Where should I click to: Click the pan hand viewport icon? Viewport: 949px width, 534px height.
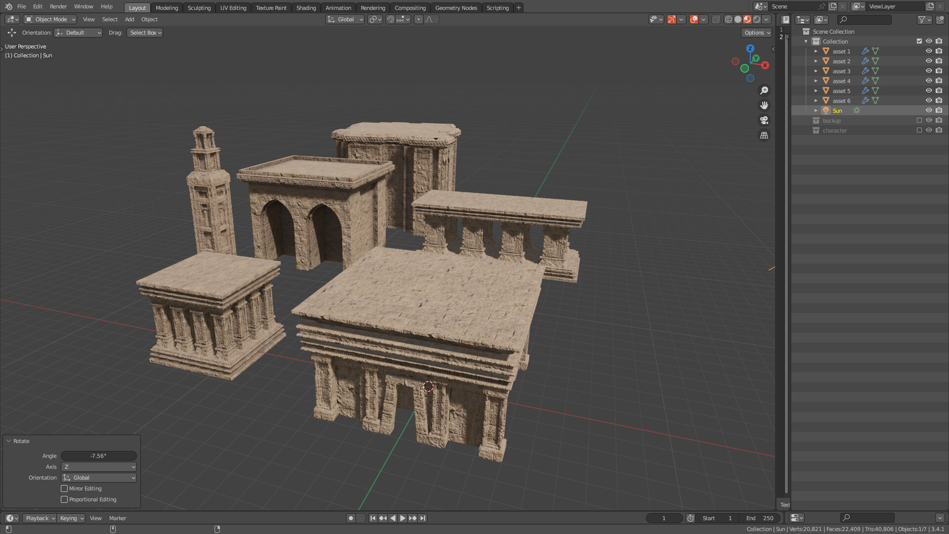(x=764, y=105)
